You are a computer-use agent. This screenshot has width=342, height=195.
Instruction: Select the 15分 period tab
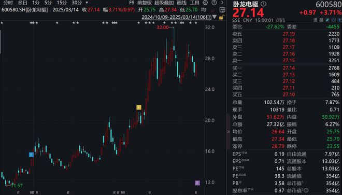point(62,3)
